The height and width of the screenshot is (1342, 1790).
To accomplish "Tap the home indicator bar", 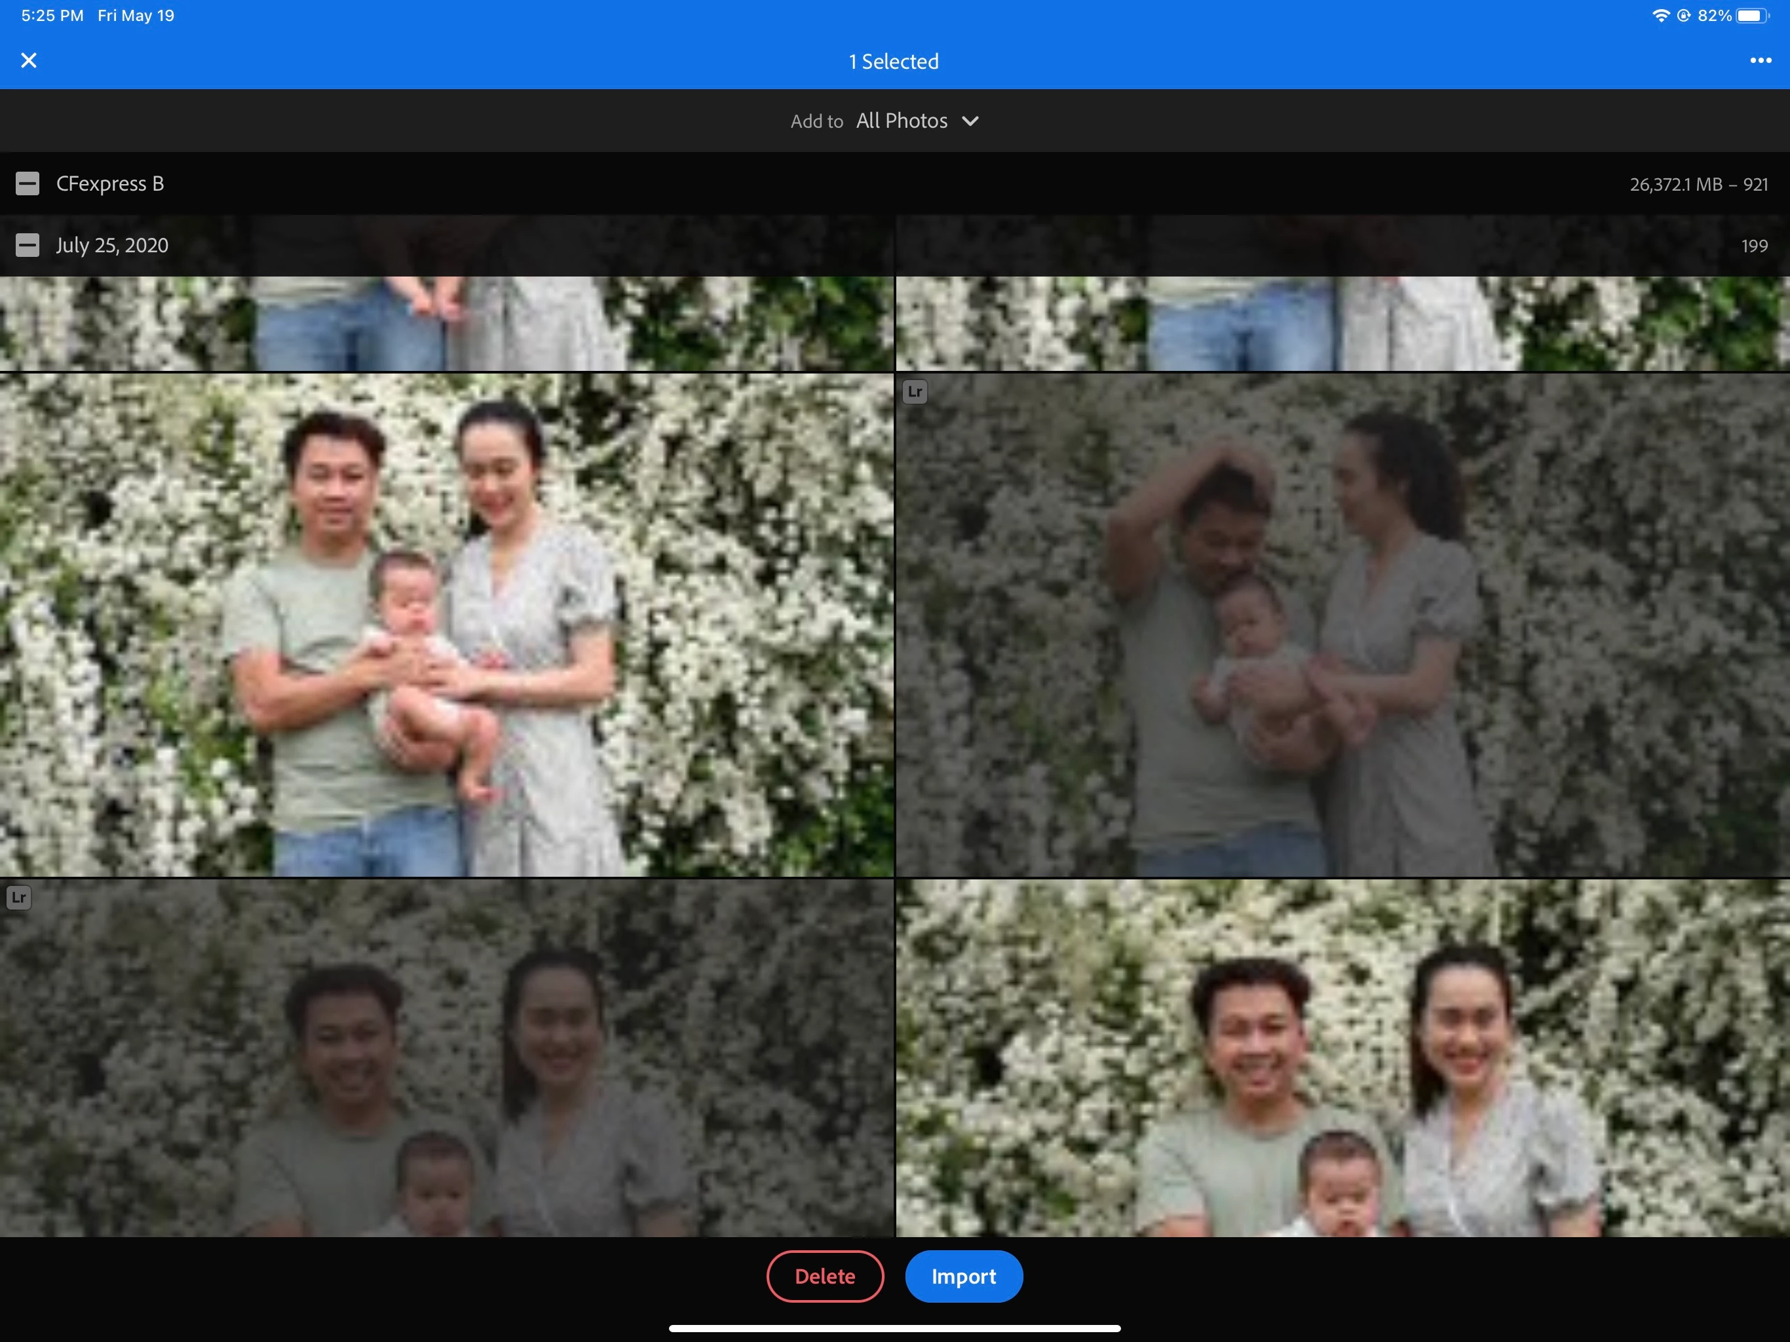I will tap(894, 1328).
